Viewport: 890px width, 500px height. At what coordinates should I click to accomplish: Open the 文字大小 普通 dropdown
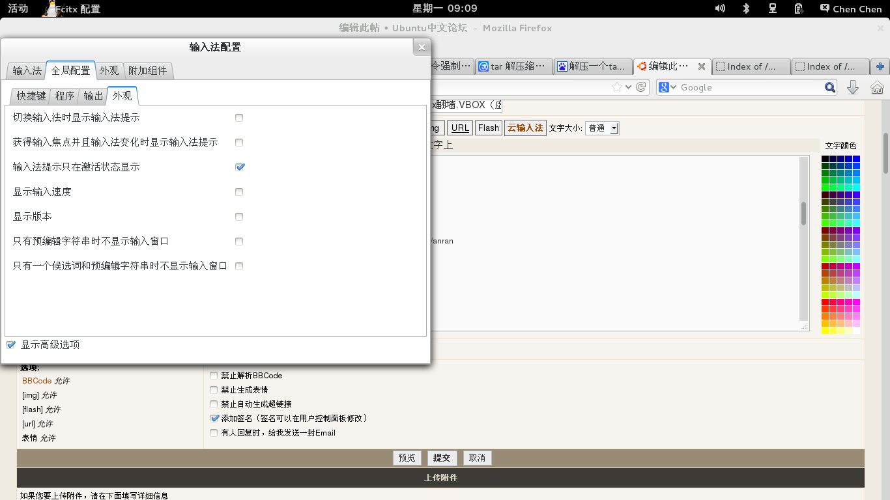click(x=601, y=128)
